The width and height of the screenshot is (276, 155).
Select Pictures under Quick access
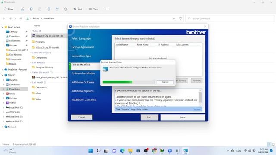[x=13, y=45]
